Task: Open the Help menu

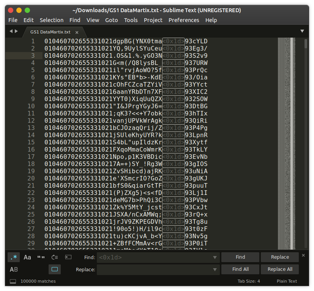Action: coord(211,20)
